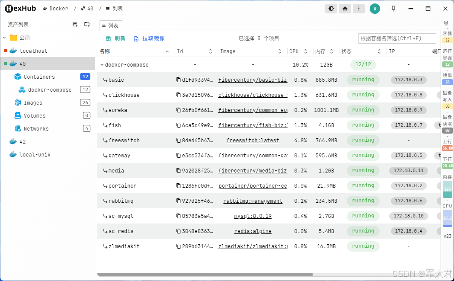Click the IP badge 172.18.0.11

(409, 171)
